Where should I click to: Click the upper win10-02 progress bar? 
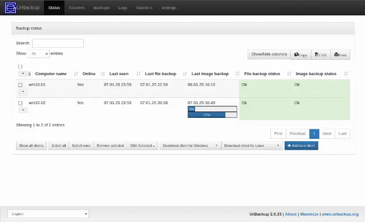click(212, 109)
